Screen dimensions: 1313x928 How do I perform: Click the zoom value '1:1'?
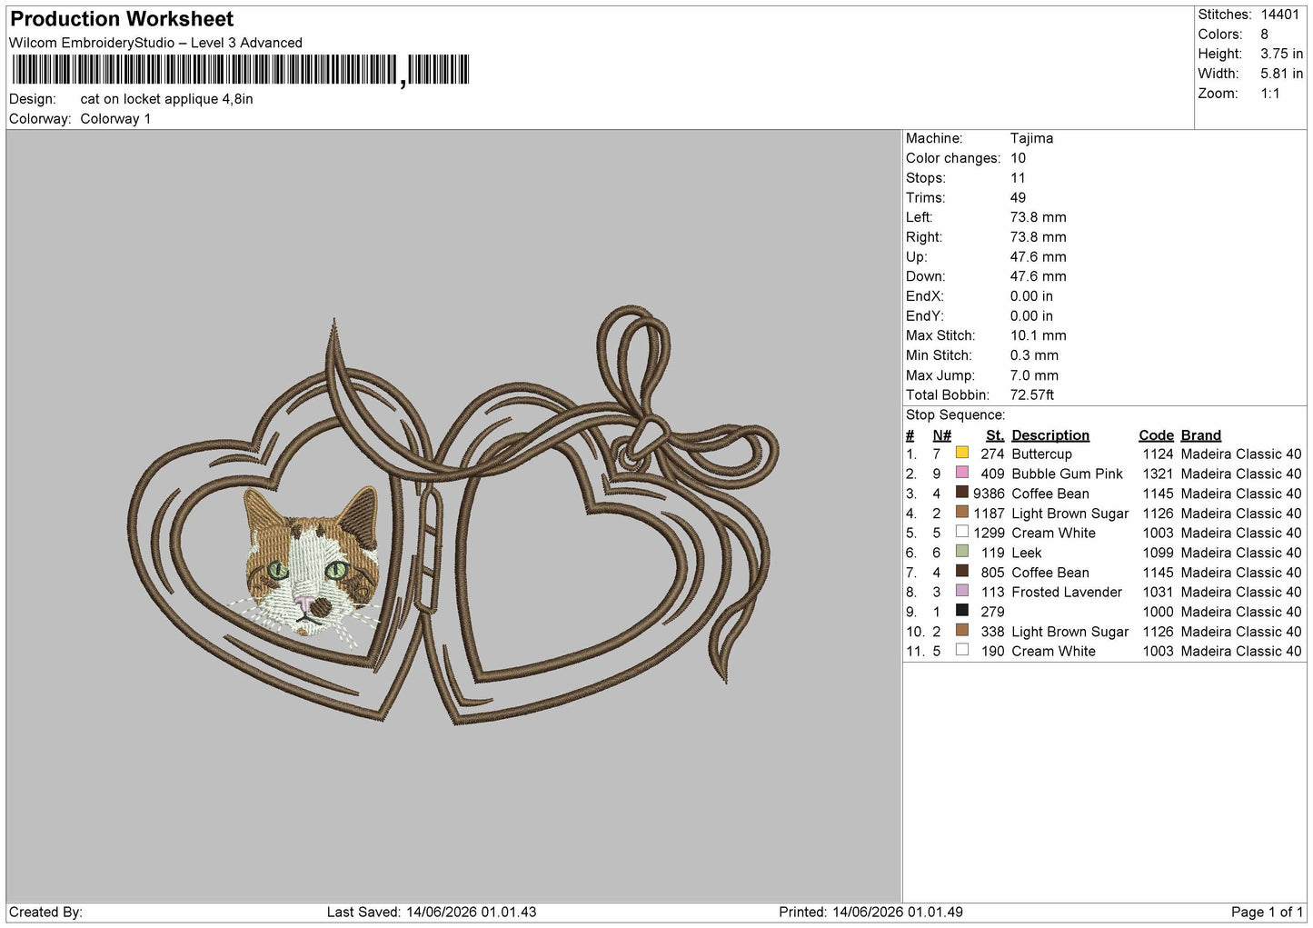tap(1269, 94)
